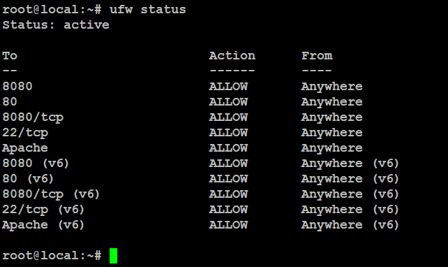Click the green terminal cursor block
448x267 pixels.
[x=114, y=256]
